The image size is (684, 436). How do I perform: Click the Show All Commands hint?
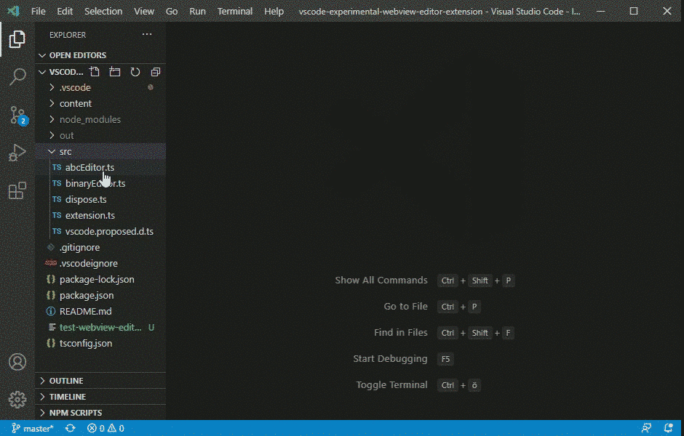381,280
